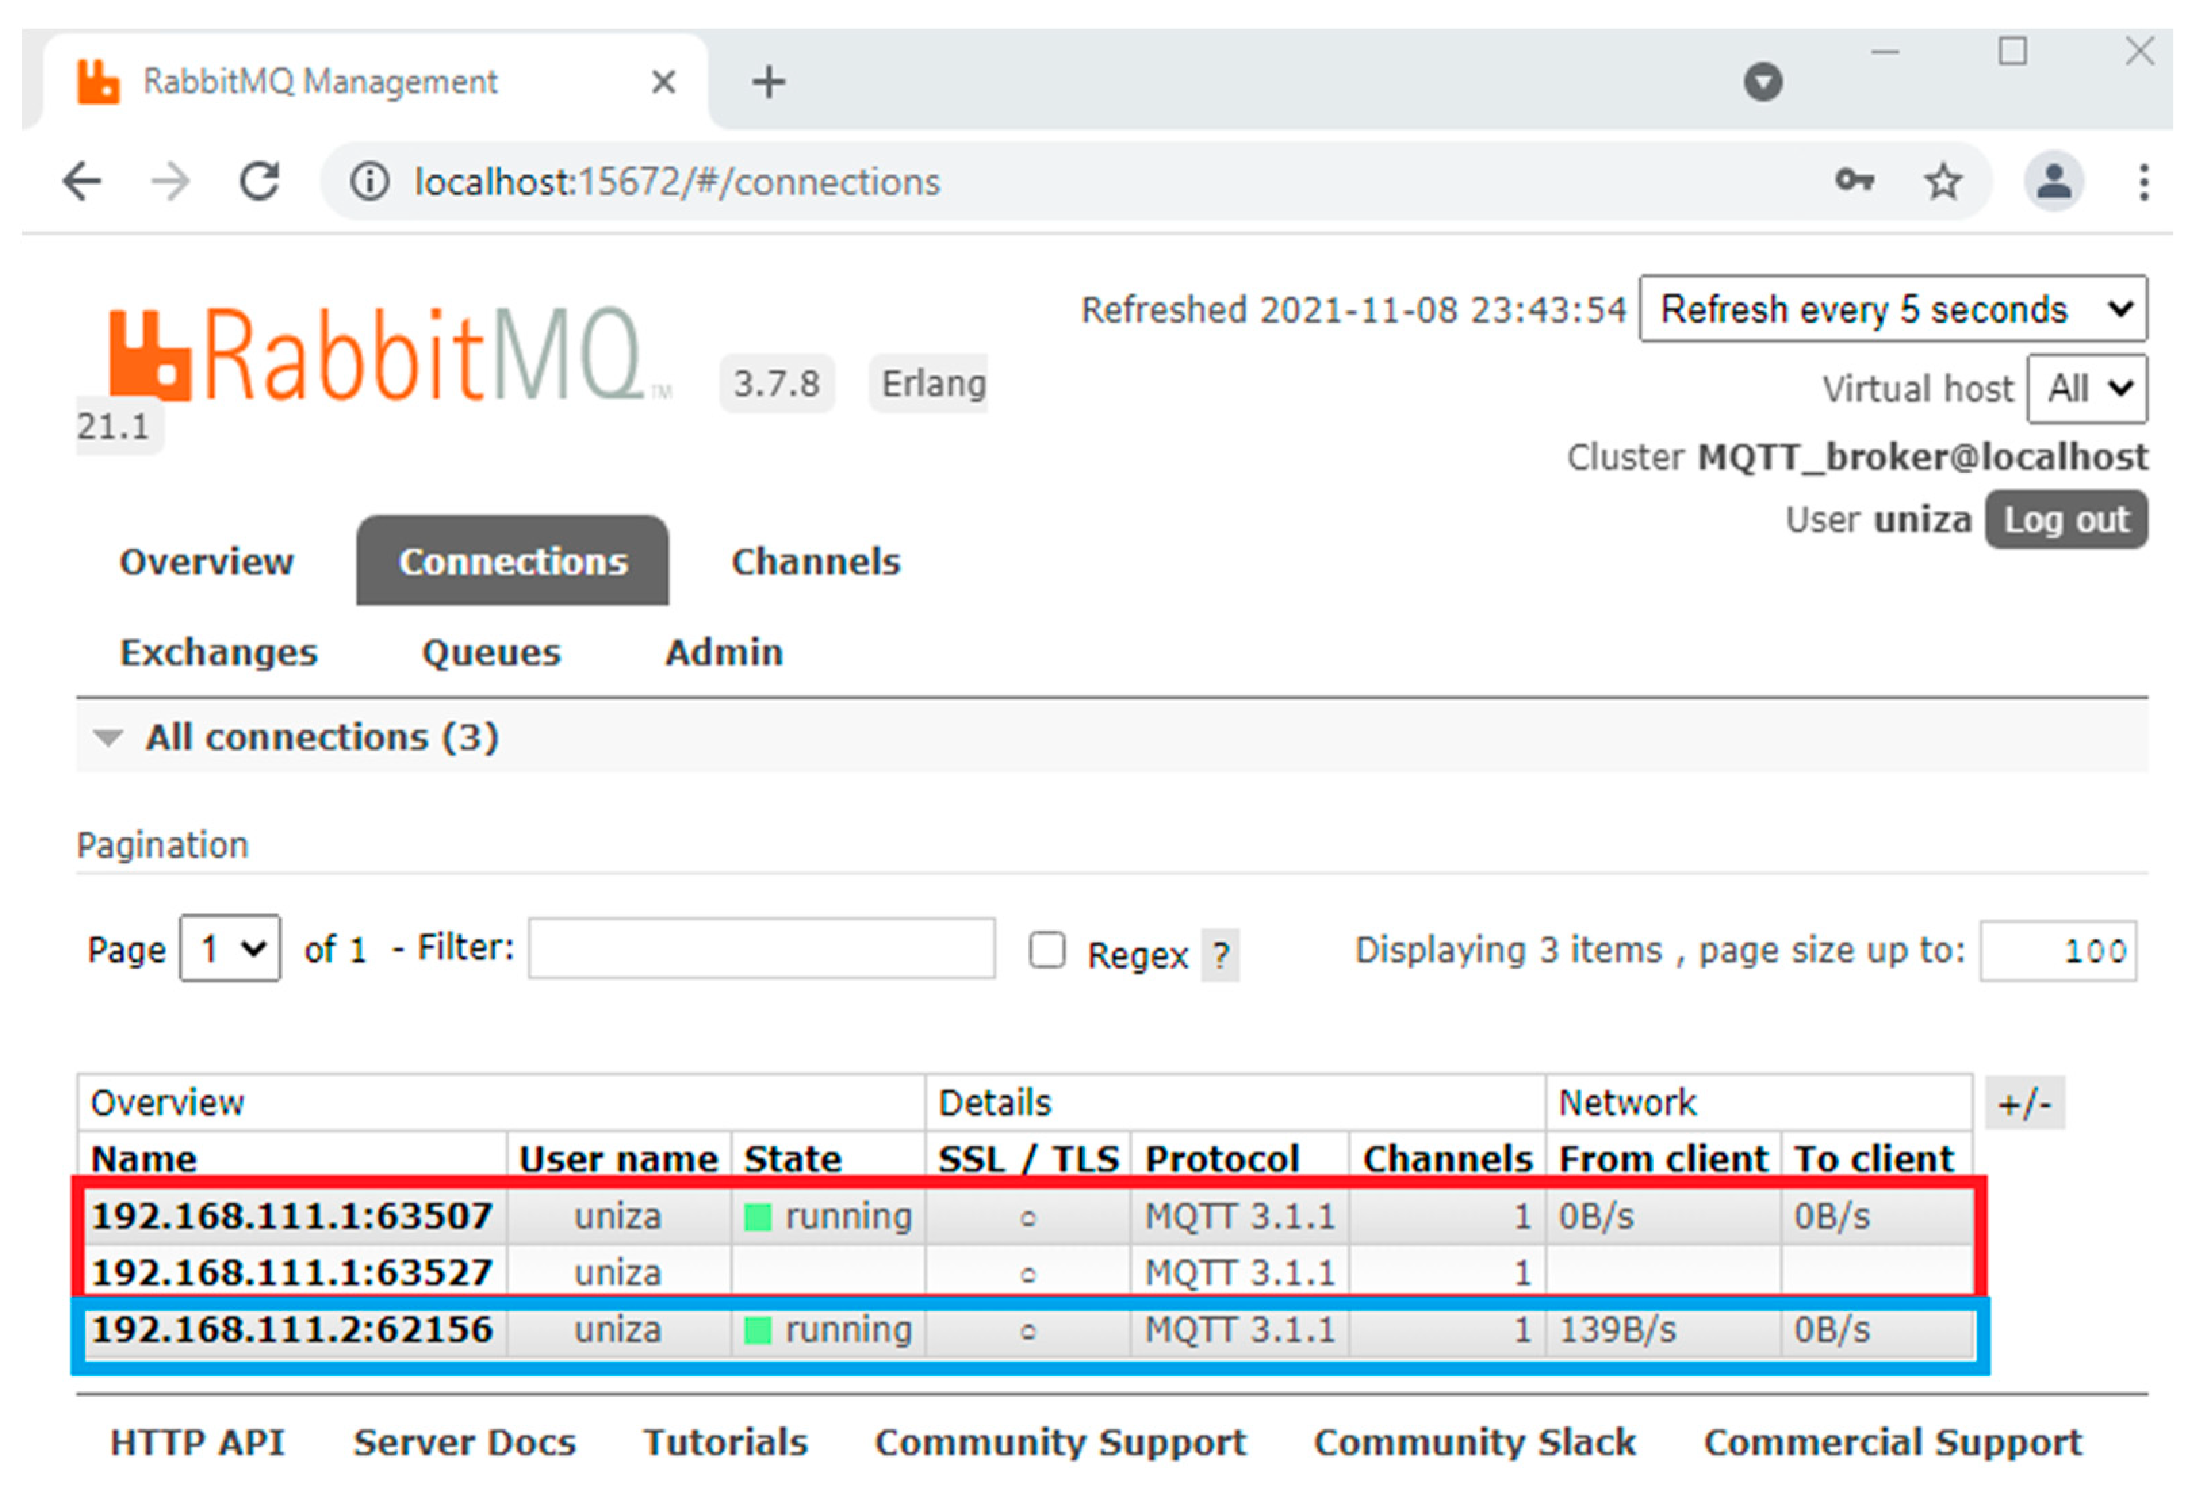Open the Virtual host dropdown
2188x1486 pixels.
[2087, 389]
